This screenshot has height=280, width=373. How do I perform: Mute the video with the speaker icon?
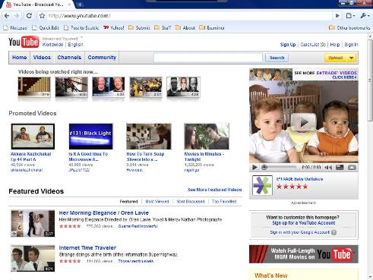[328, 168]
